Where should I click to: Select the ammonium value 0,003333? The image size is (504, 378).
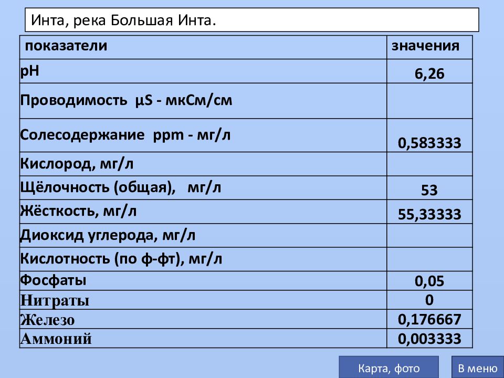[x=429, y=339]
